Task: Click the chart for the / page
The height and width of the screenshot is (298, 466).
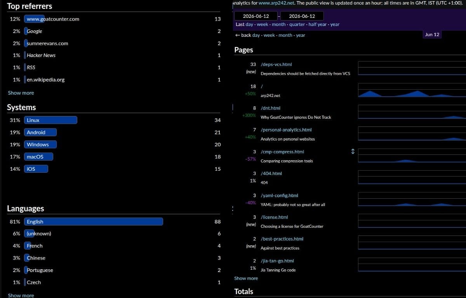Action: coord(412,90)
